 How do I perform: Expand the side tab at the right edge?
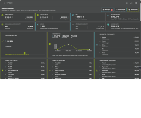click(x=140, y=68)
